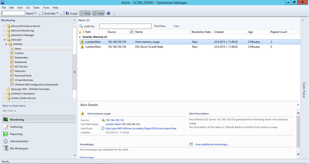The width and height of the screenshot is (309, 164).
Task: Collapse the Severity: Warning group
Action: coord(80,37)
